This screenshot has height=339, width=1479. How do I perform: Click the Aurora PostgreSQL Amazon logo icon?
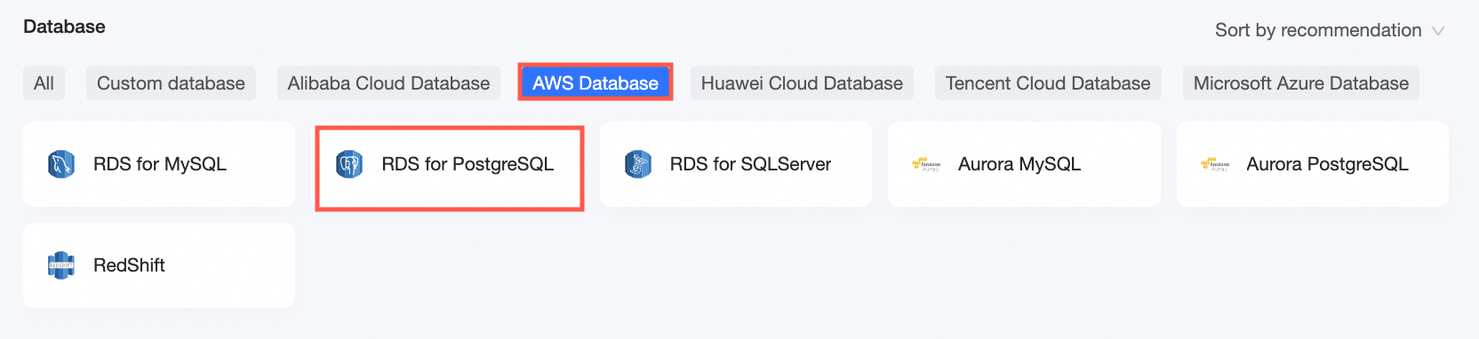point(1214,164)
